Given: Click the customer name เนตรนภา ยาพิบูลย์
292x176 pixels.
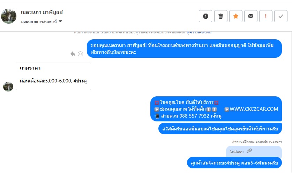Looking at the screenshot, I should click(42, 12).
